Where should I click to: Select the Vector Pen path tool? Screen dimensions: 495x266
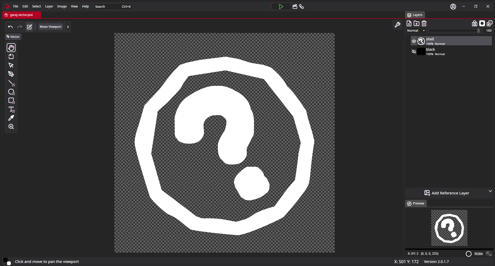pyautogui.click(x=11, y=74)
